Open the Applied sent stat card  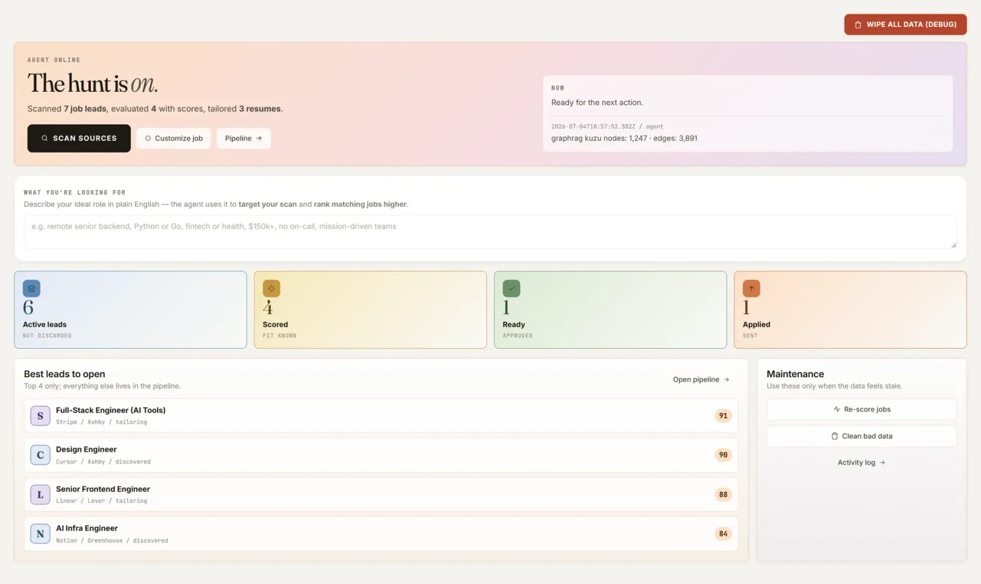pyautogui.click(x=850, y=310)
